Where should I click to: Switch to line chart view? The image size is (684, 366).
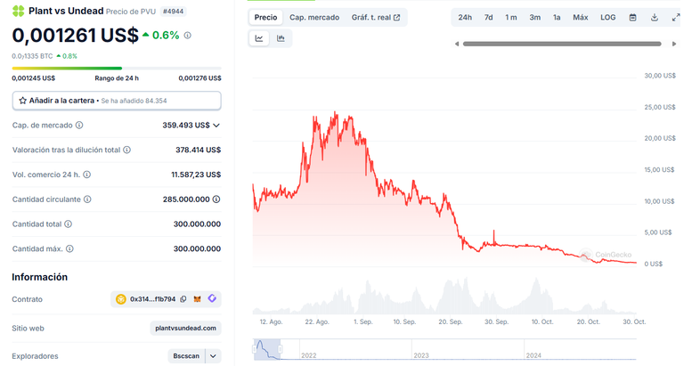point(259,38)
